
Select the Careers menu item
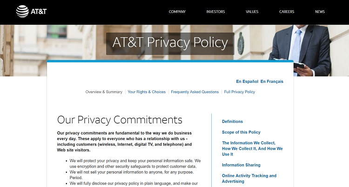[287, 12]
